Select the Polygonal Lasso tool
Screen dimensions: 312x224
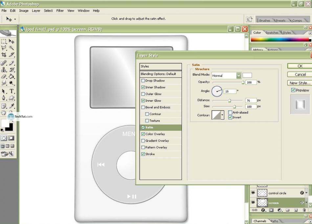click(4, 48)
